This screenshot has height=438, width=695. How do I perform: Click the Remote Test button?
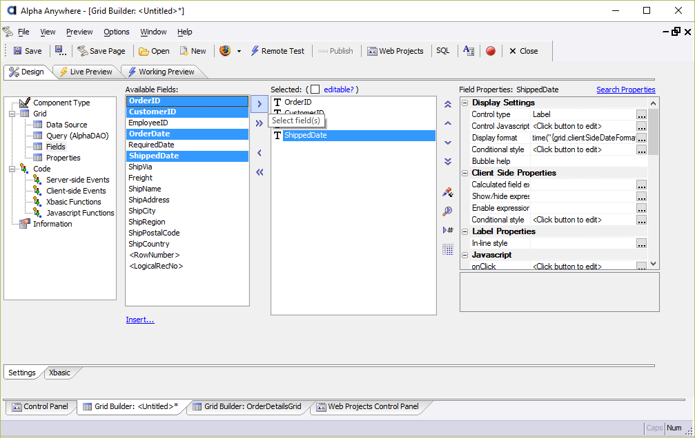278,51
